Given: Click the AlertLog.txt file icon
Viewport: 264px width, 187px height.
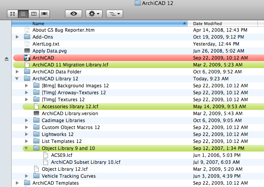Looking at the screenshot, I should (27, 44).
